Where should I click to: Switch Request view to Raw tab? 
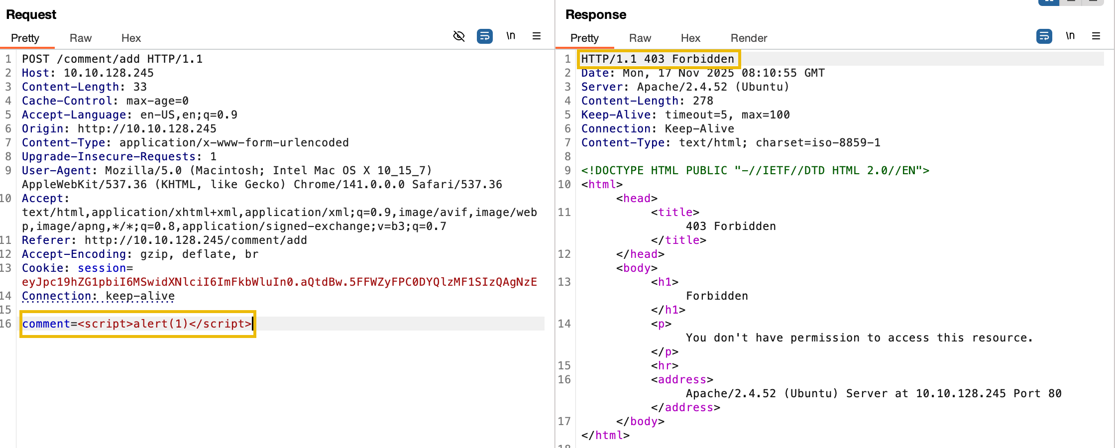[81, 38]
